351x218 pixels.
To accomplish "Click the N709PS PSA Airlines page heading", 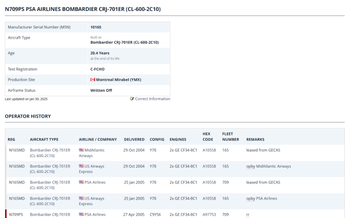I will pyautogui.click(x=83, y=9).
